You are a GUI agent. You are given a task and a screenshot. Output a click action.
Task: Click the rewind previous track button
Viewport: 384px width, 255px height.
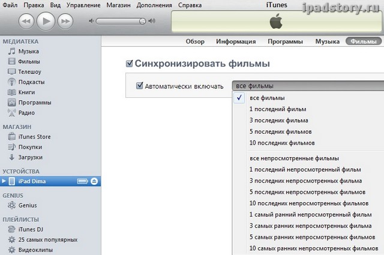pos(26,22)
